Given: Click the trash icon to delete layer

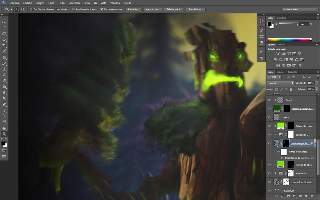Looking at the screenshot, I should point(312,196).
